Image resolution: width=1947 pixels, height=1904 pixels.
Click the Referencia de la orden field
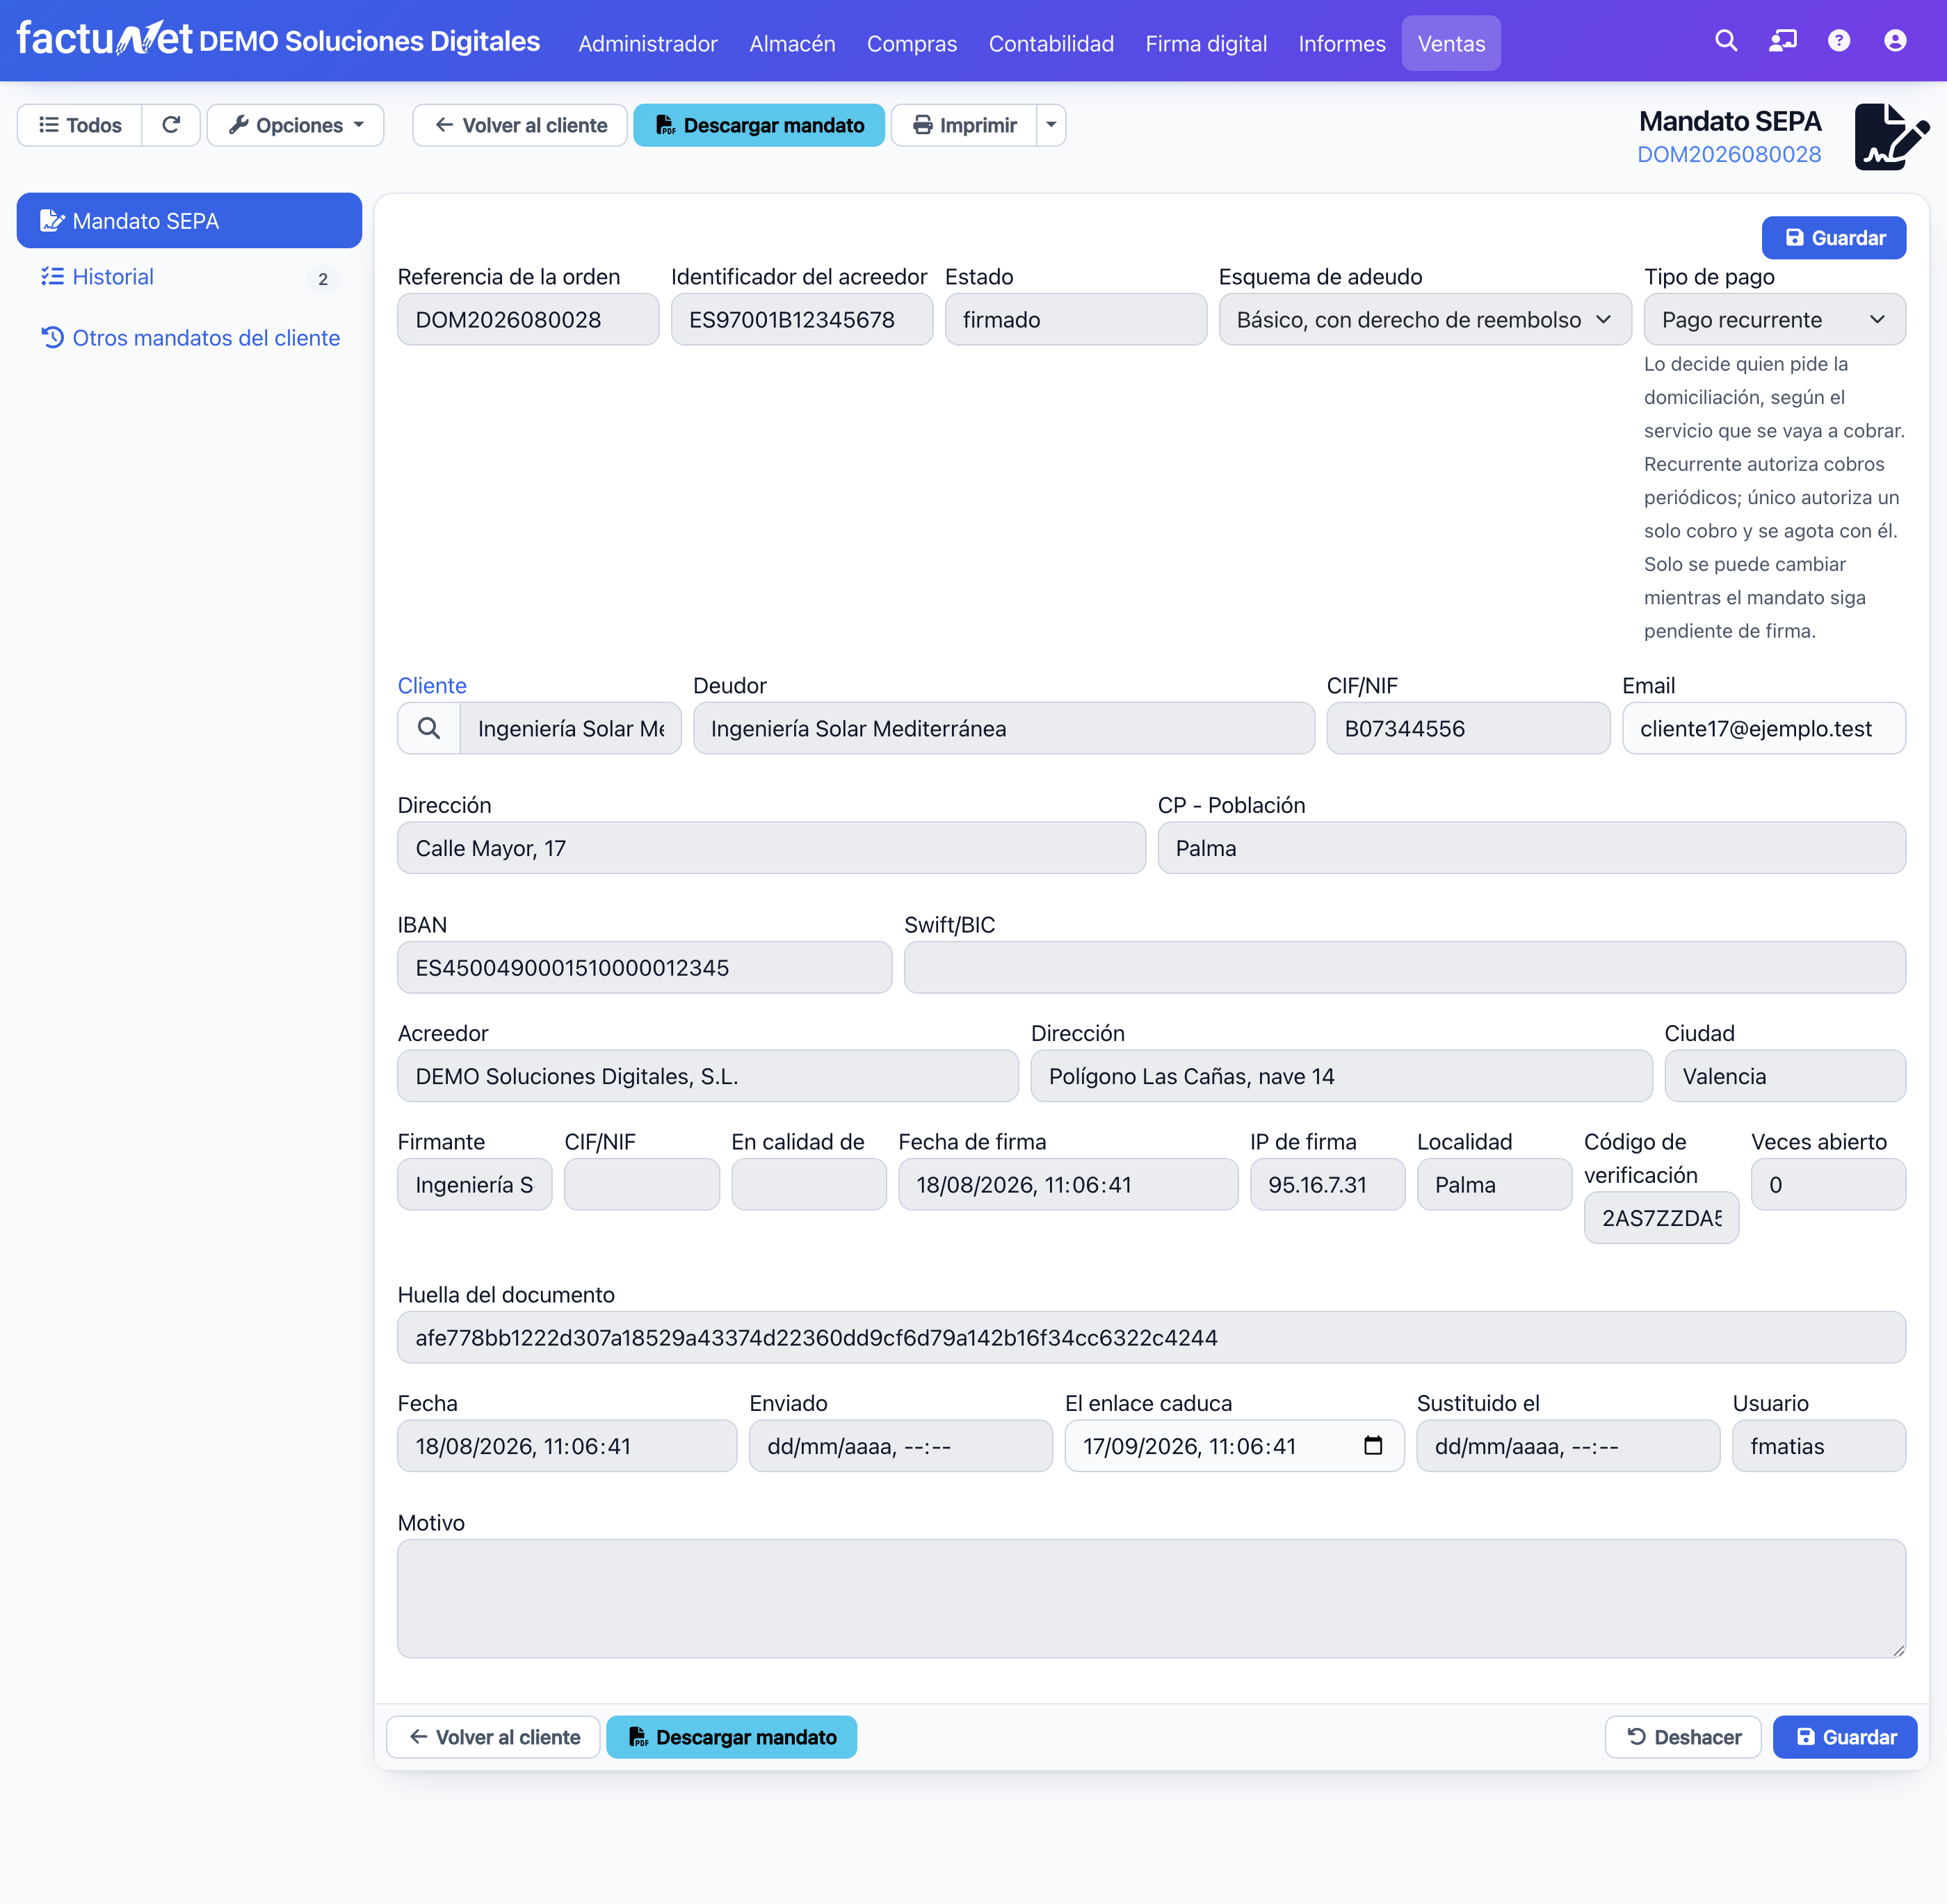tap(528, 319)
